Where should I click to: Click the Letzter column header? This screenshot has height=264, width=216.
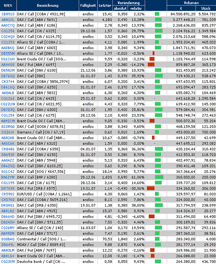(x=105, y=5)
